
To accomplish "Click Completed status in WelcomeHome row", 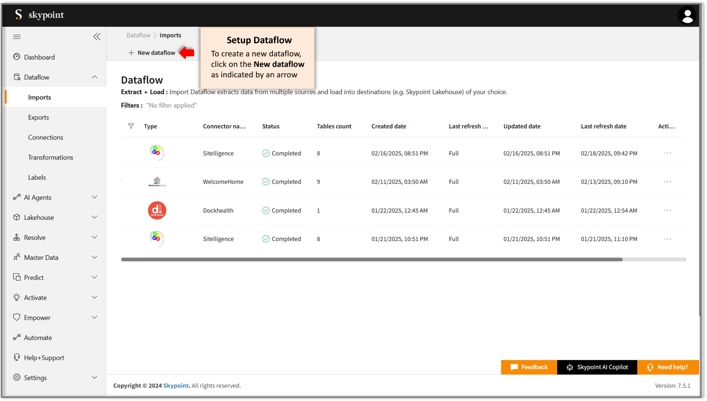I will click(x=282, y=182).
